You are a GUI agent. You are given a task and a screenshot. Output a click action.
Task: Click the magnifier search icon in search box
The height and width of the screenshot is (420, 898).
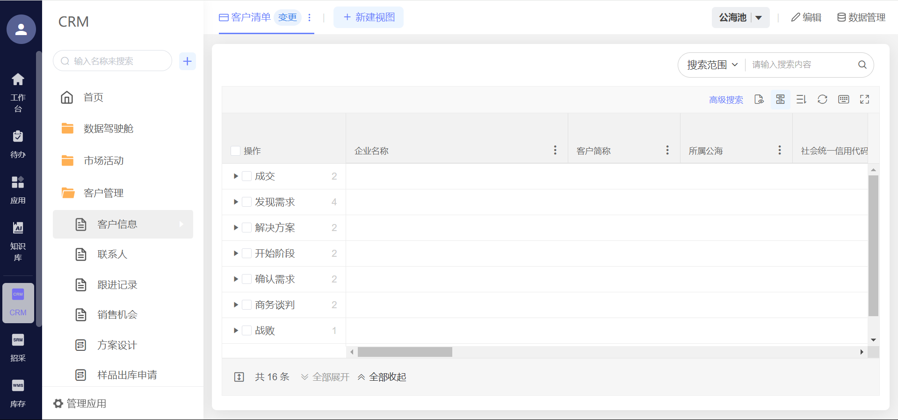[x=862, y=65]
